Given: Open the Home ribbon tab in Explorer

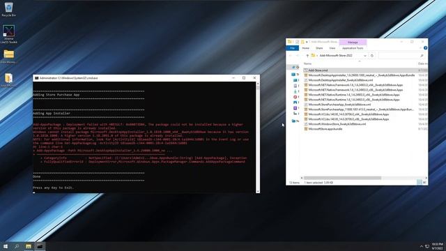Looking at the screenshot, I should pos(305,48).
